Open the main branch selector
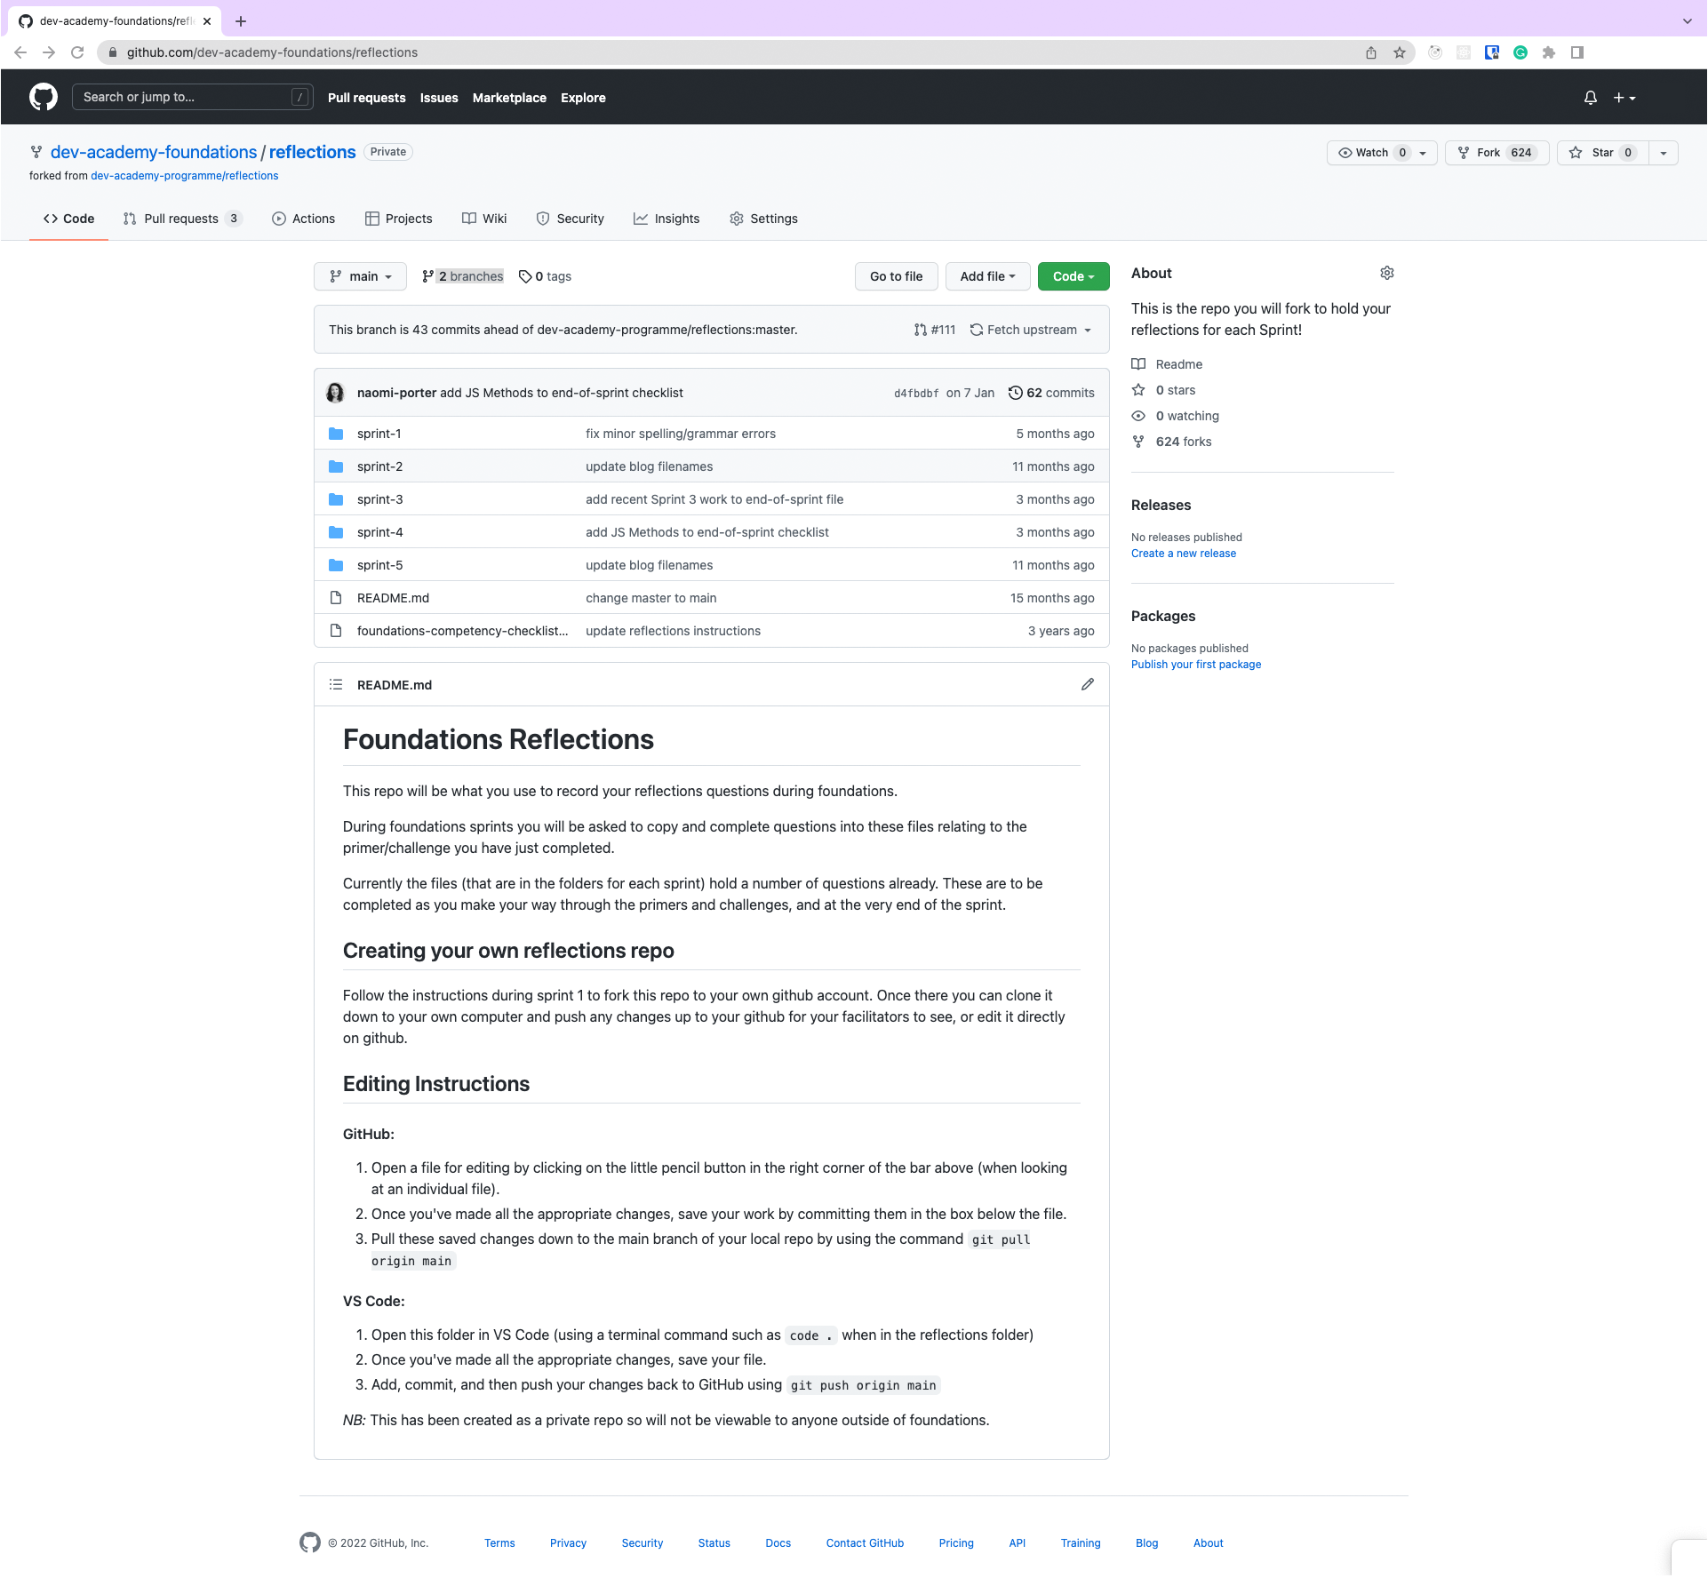This screenshot has height=1586, width=1708. click(x=359, y=276)
